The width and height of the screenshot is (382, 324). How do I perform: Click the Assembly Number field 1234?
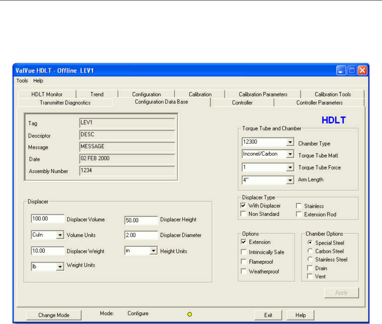[x=127, y=170]
